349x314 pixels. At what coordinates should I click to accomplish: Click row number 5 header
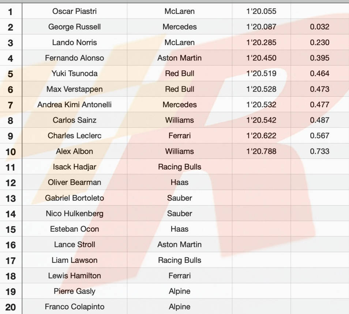(11, 74)
